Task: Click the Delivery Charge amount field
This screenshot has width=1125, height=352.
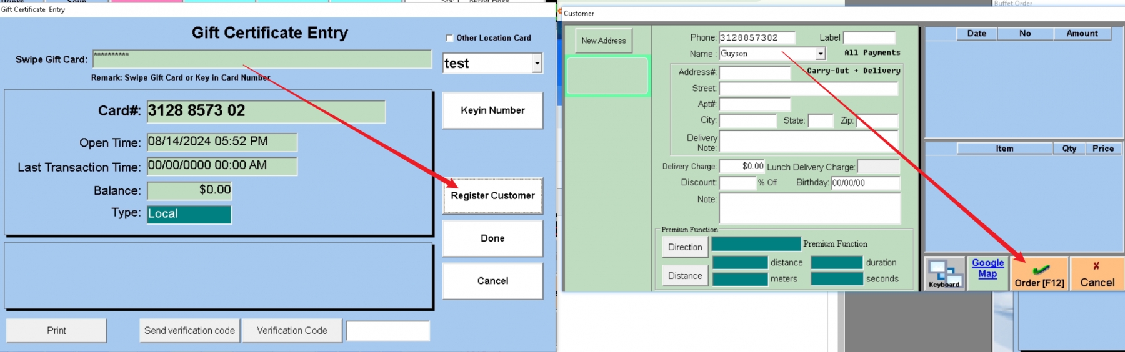Action: (x=742, y=166)
